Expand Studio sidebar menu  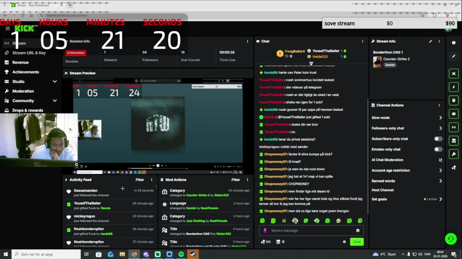(55, 82)
